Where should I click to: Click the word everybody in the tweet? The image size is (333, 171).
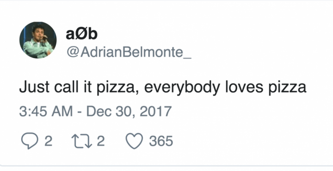[x=182, y=88]
